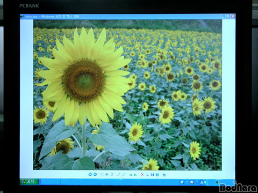Open the viewer's help icon

point(164,175)
